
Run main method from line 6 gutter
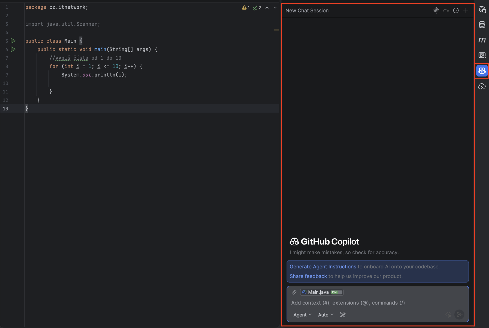point(13,49)
